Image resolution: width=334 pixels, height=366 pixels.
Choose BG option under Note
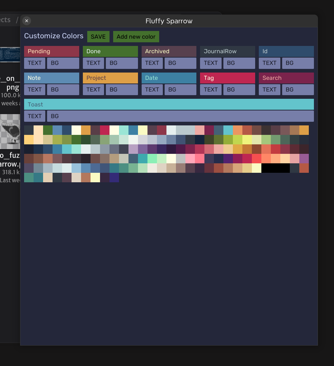tap(63, 90)
